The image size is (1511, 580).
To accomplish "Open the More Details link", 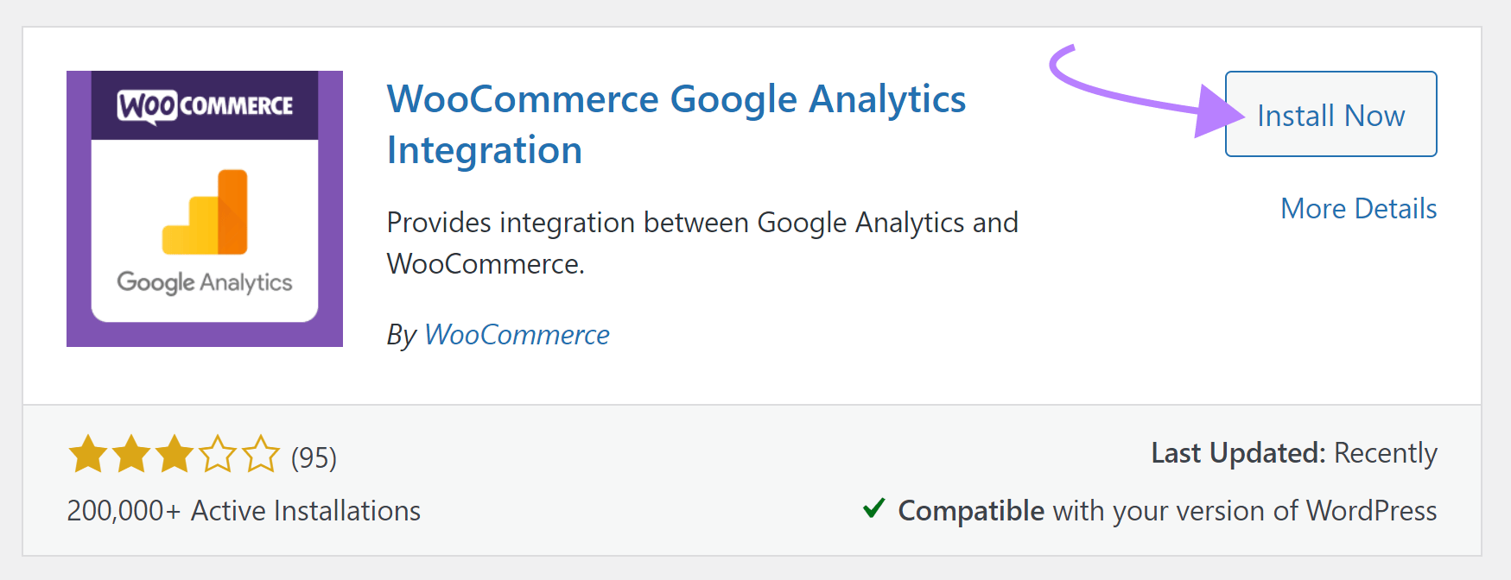I will 1358,208.
